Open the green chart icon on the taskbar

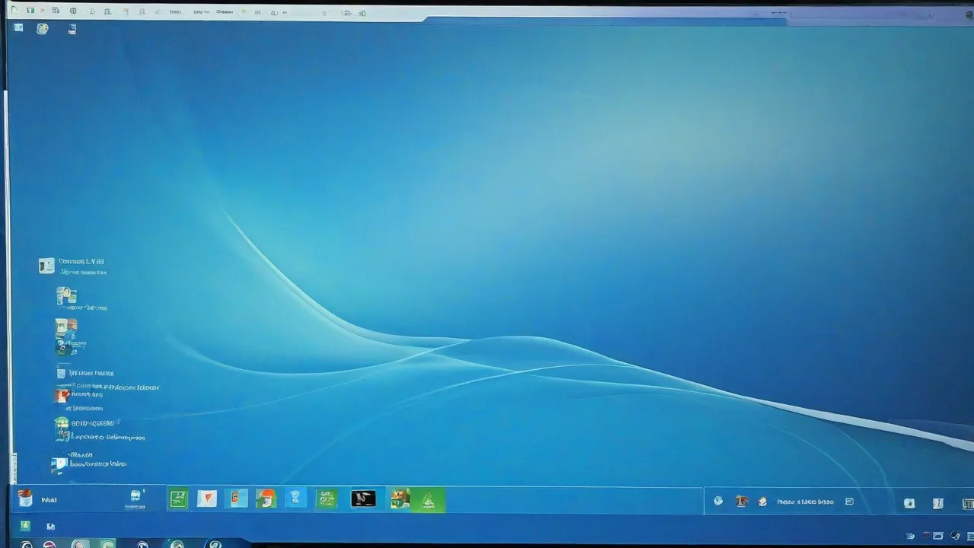click(178, 499)
